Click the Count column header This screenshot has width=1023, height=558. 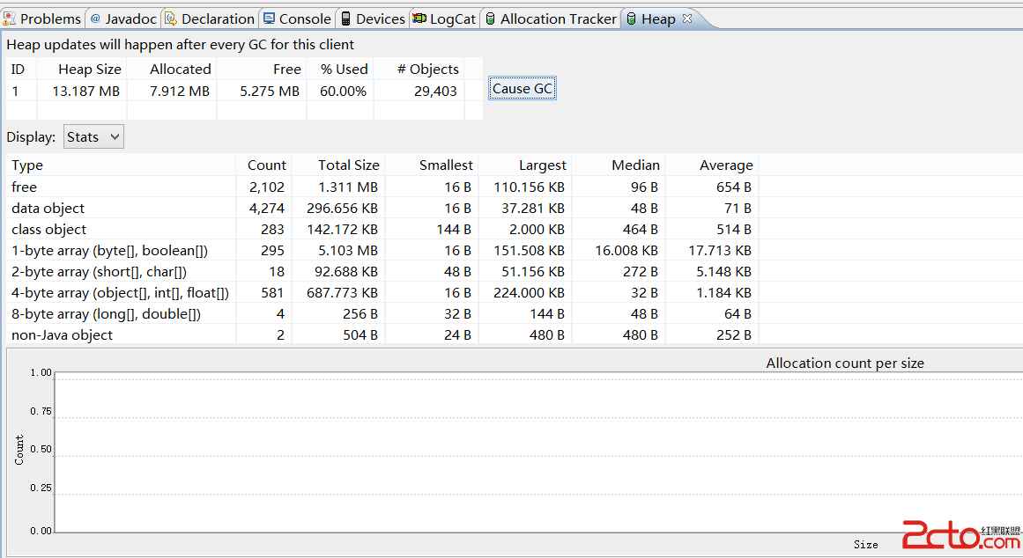266,165
